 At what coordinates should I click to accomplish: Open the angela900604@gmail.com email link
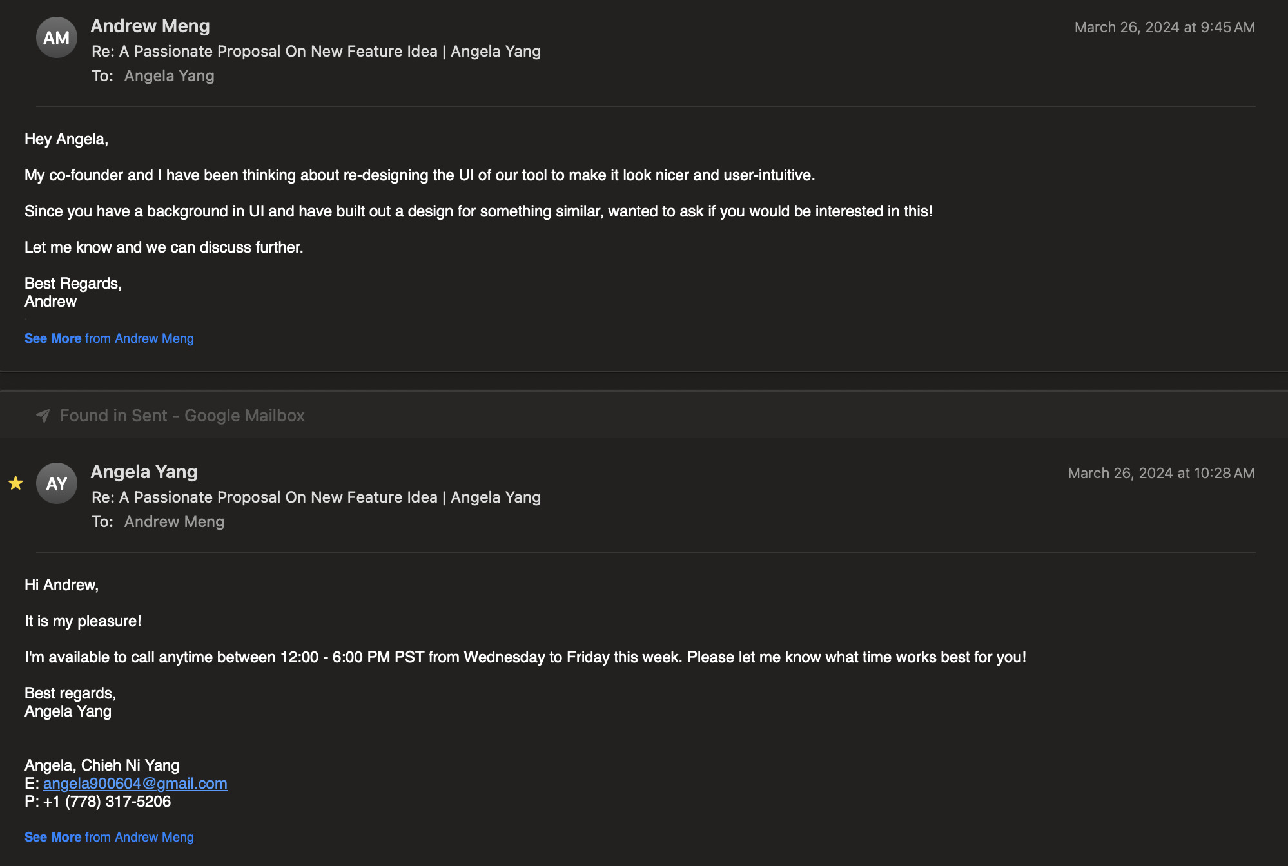pyautogui.click(x=135, y=784)
